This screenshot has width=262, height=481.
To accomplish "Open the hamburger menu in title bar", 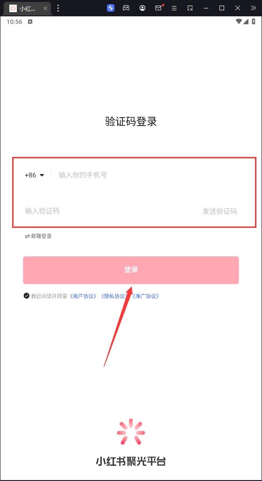I will [x=174, y=8].
